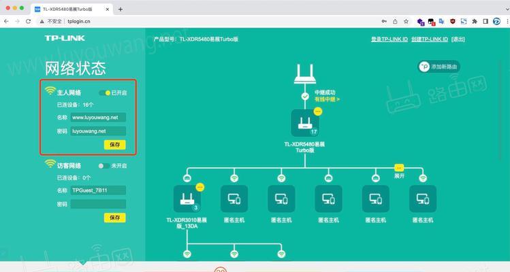The height and width of the screenshot is (272, 510).
Task: Select the TL-XDR5480易展Turbo版 browser tab
Action: (x=72, y=9)
